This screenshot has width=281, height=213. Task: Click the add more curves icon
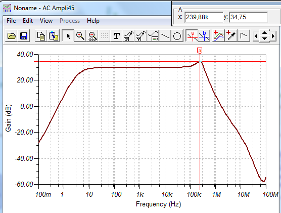pos(218,36)
